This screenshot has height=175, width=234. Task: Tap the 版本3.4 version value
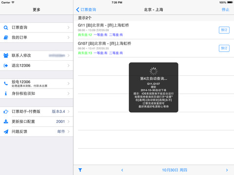click(x=58, y=111)
